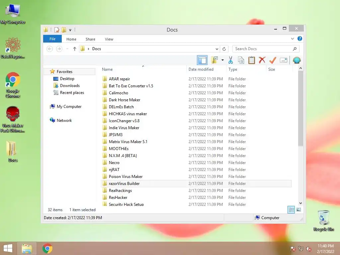Open address bar history dropdown
The width and height of the screenshot is (340, 255).
(217, 49)
